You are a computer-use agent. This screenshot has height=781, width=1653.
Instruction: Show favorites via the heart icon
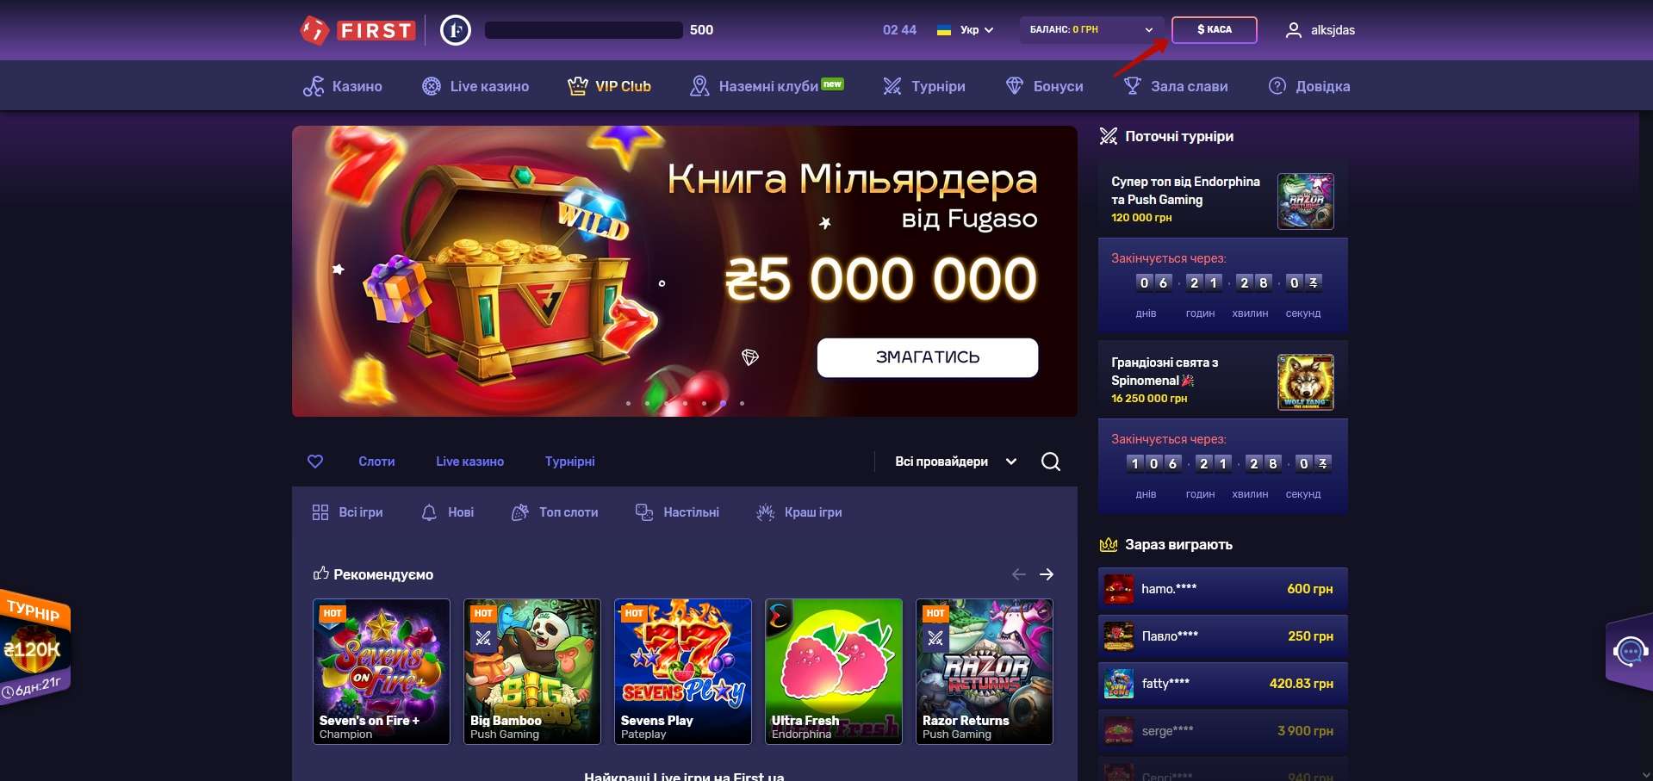tap(315, 462)
